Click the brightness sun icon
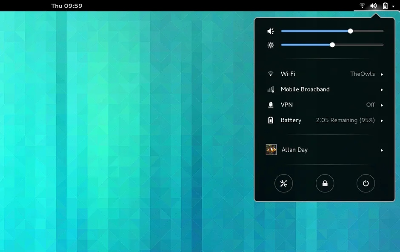400x252 pixels. [271, 45]
